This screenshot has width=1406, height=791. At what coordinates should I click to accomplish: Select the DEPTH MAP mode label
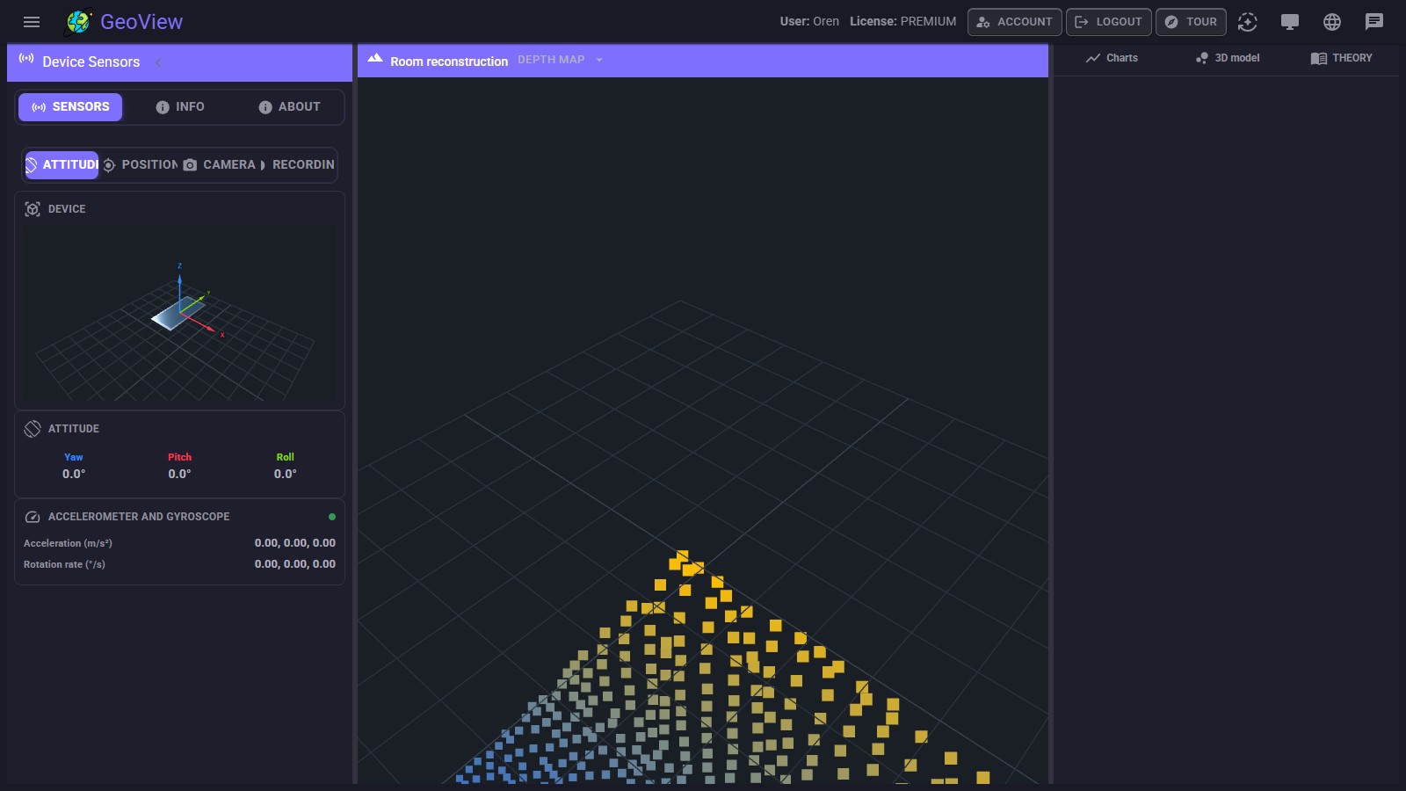[551, 60]
